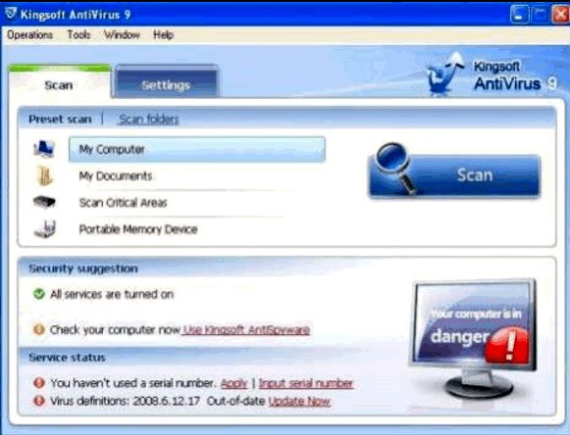
Task: Click the red exclamation danger badge
Action: 507,345
